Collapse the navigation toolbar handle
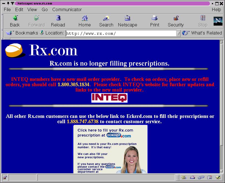 2,21
